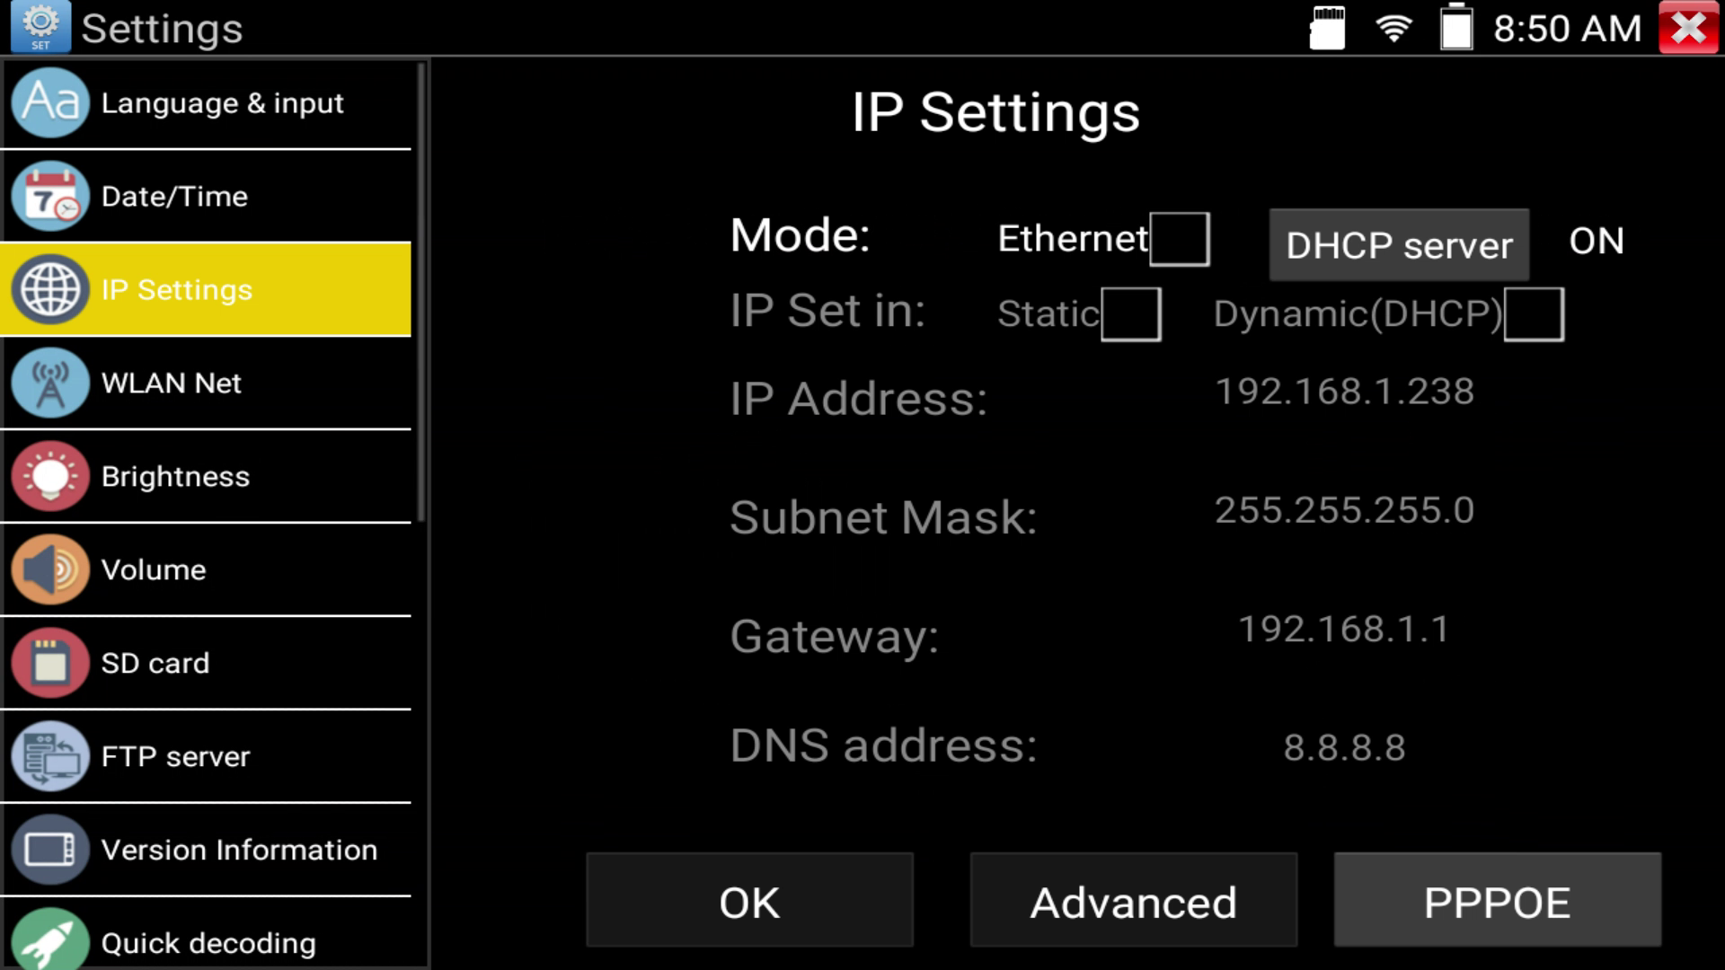Select the Date/Time calendar icon
This screenshot has width=1725, height=970.
(x=50, y=196)
